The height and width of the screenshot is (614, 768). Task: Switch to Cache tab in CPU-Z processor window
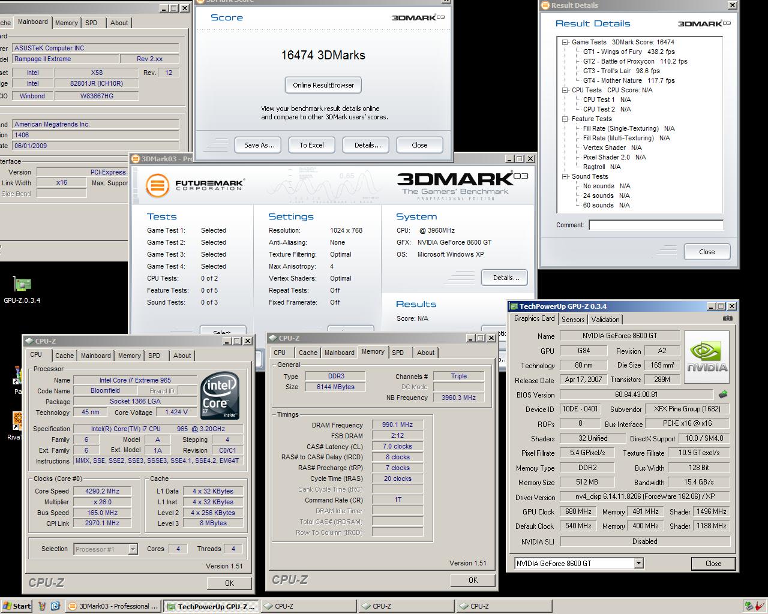(x=64, y=356)
